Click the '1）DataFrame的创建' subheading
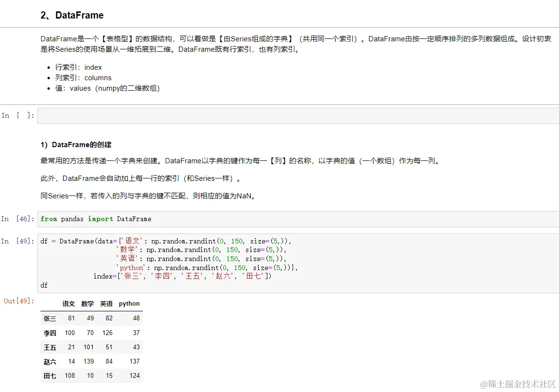559x392 pixels. (76, 145)
